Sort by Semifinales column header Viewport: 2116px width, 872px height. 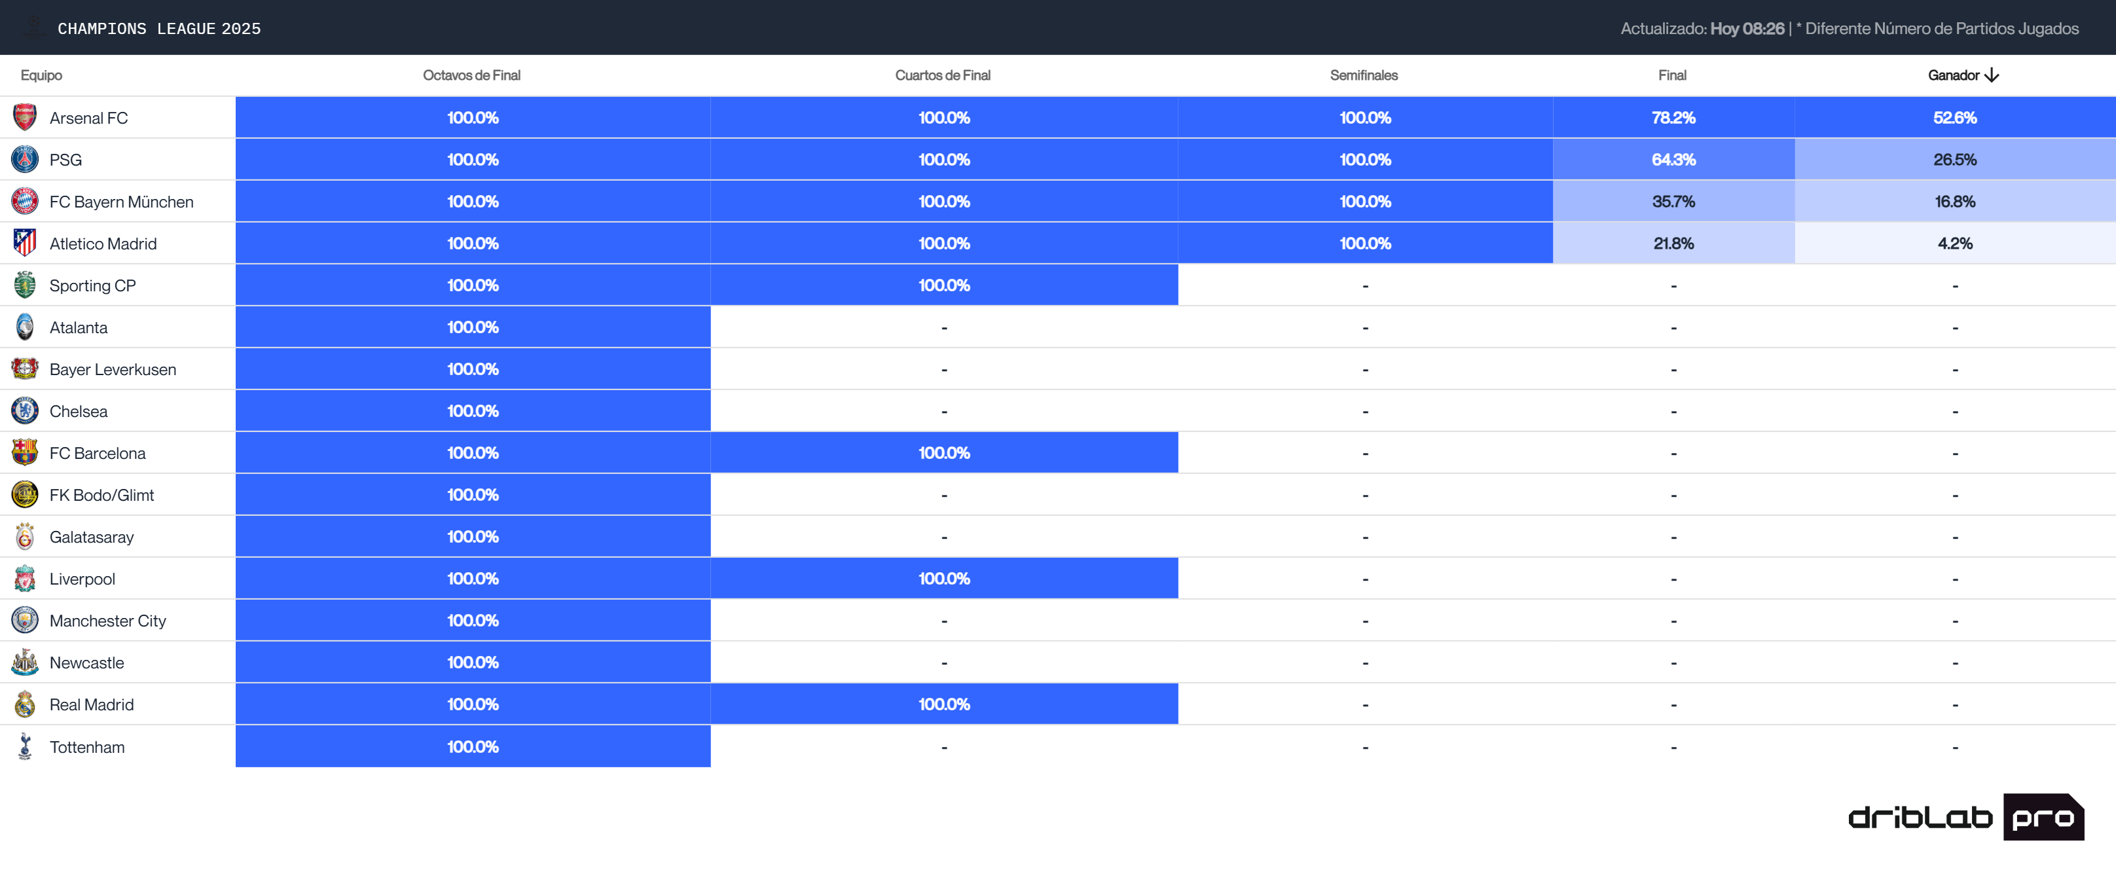coord(1364,75)
